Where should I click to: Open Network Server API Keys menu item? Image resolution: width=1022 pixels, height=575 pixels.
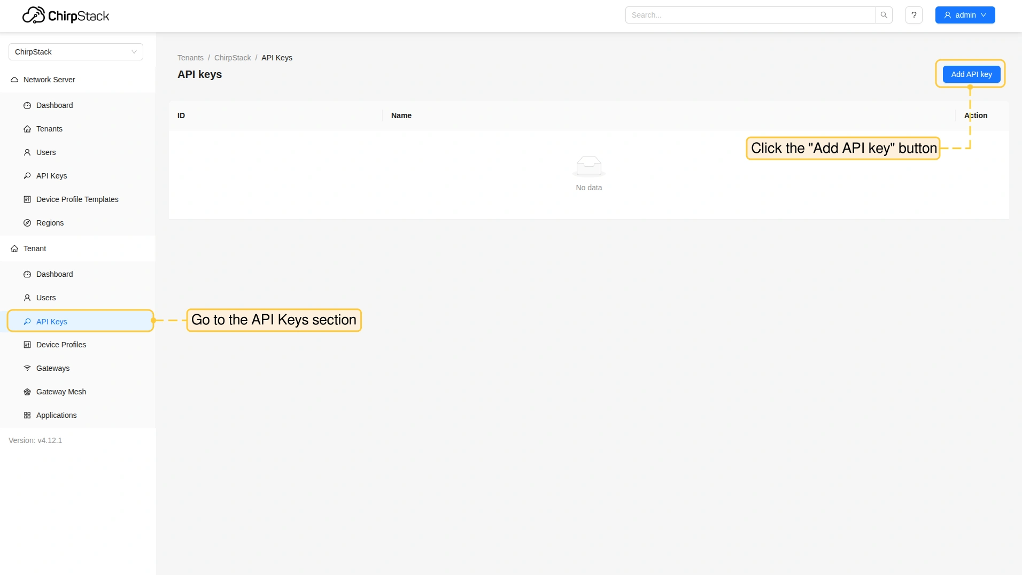coord(51,176)
